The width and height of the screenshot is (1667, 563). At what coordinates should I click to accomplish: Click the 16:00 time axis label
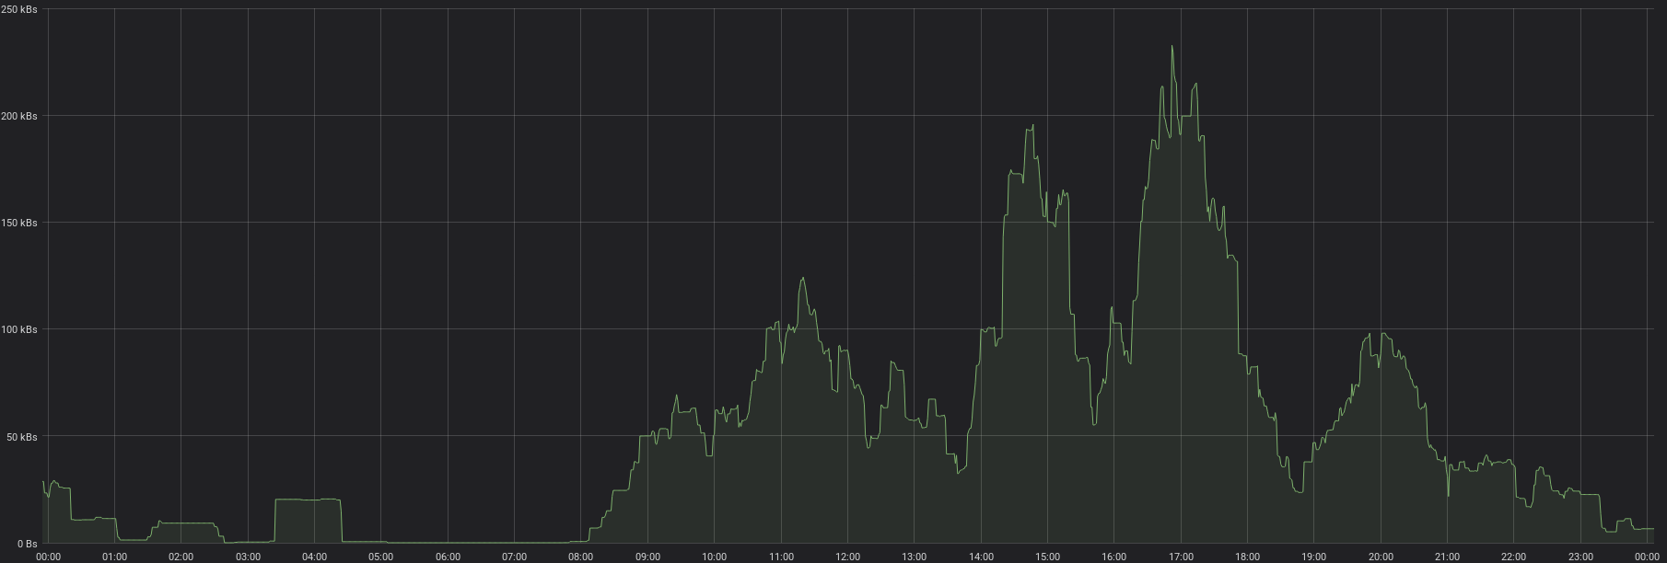(1113, 557)
